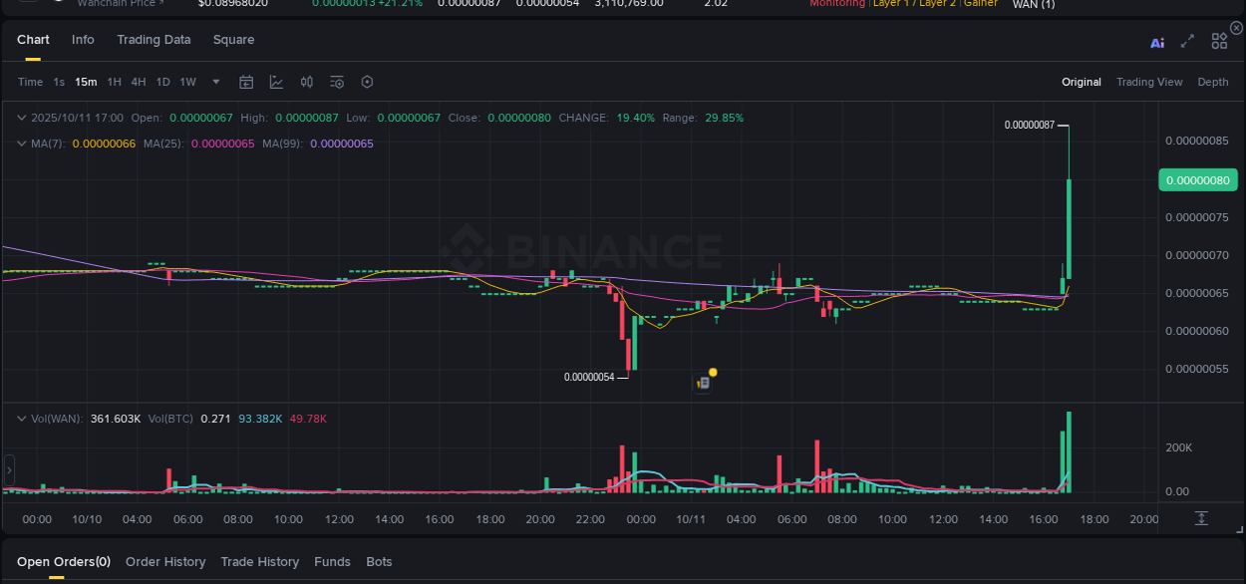Open the technical indicators icon
Image resolution: width=1246 pixels, height=584 pixels.
coord(276,82)
